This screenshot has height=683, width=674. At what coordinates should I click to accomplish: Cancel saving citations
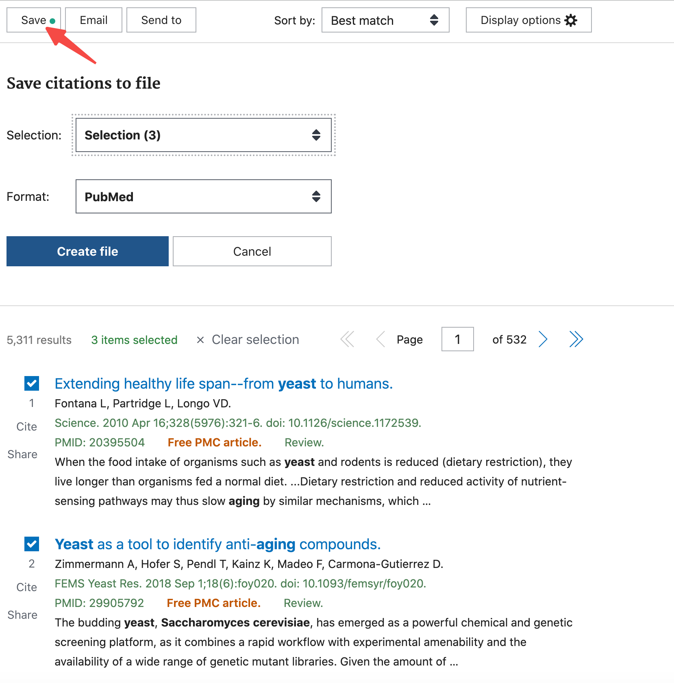252,251
